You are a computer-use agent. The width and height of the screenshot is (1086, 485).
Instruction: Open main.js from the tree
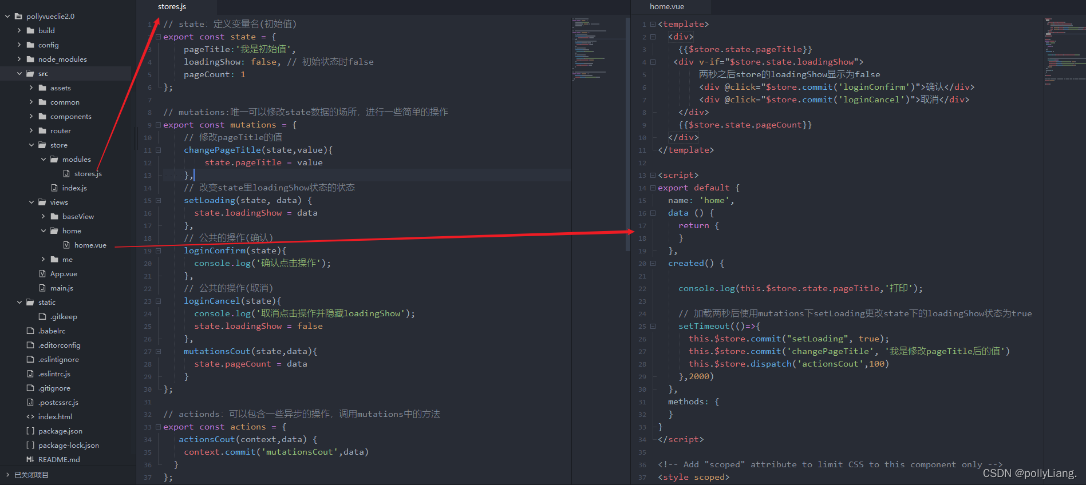(62, 288)
